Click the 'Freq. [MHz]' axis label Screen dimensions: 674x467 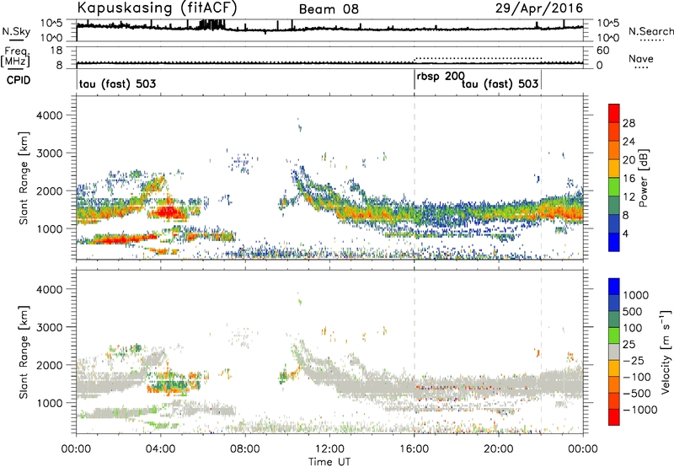pyautogui.click(x=16, y=56)
